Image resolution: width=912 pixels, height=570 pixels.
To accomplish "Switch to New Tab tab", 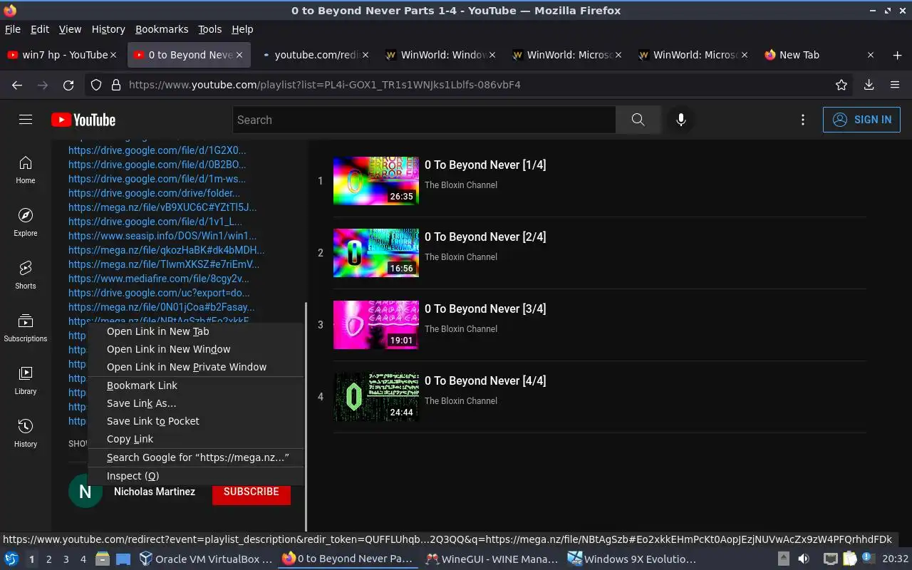I will pyautogui.click(x=819, y=55).
